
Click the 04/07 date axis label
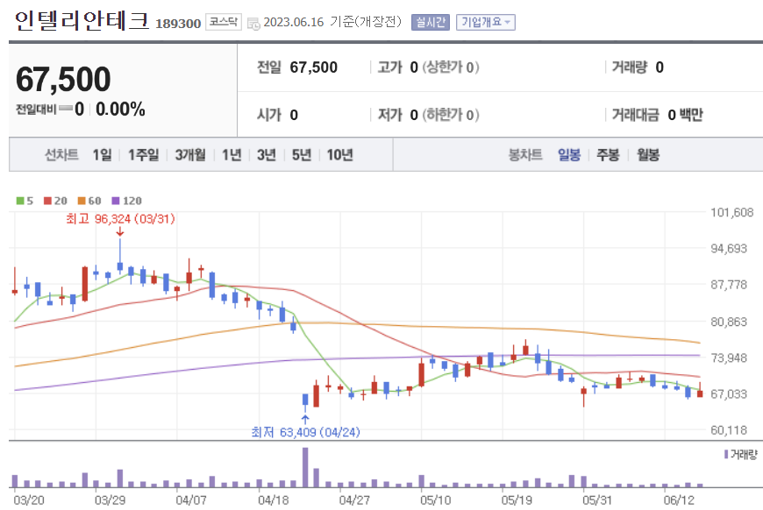pyautogui.click(x=191, y=500)
